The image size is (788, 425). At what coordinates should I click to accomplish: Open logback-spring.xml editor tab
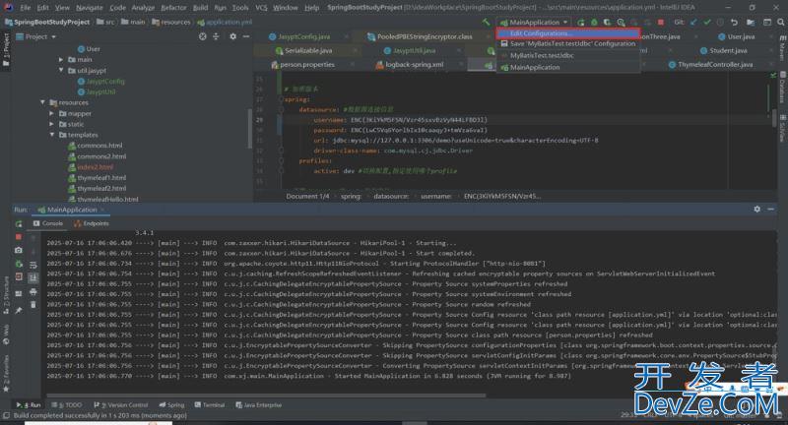414,65
